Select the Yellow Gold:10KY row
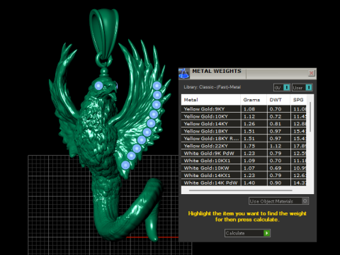Screen dimensions: 340x255 pyautogui.click(x=244, y=116)
